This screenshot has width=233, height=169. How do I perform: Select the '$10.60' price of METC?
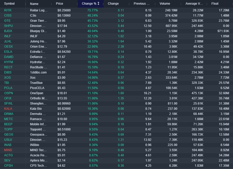point(62,119)
